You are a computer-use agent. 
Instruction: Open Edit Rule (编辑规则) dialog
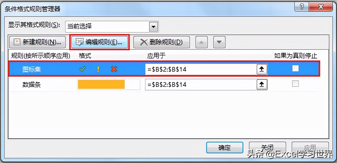coord(100,42)
